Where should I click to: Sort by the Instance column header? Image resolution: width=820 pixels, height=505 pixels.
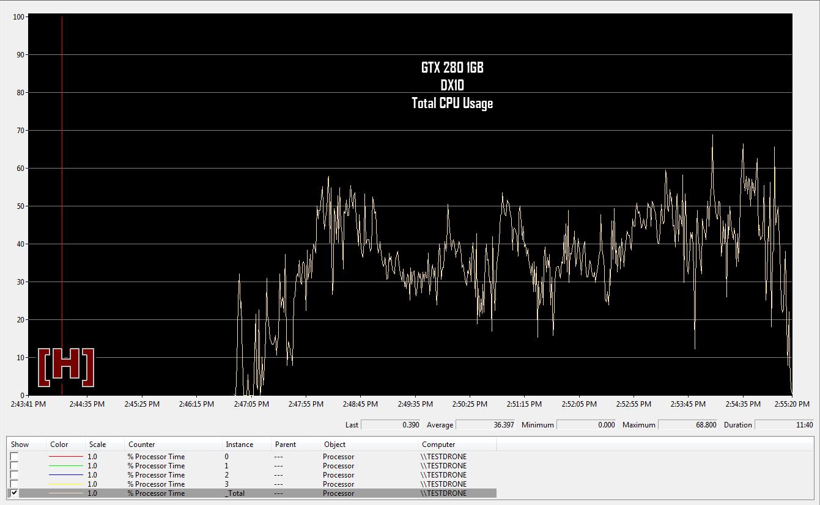[247, 445]
